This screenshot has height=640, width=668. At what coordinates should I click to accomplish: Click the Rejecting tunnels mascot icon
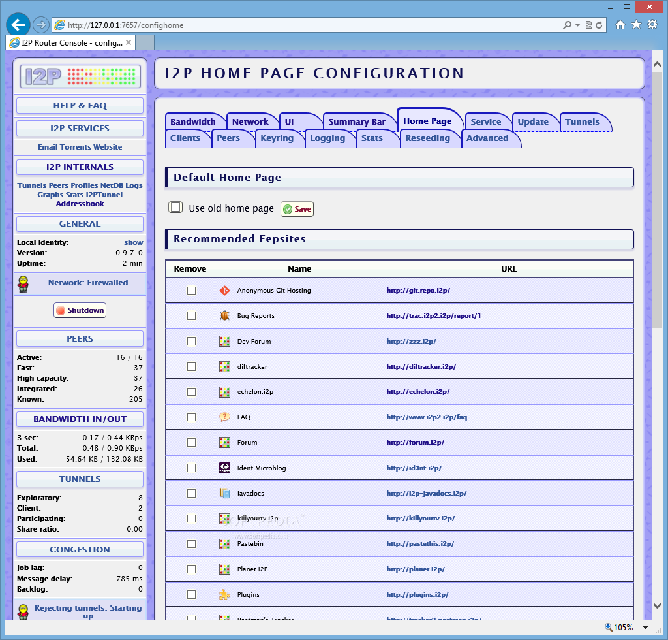coord(23,611)
